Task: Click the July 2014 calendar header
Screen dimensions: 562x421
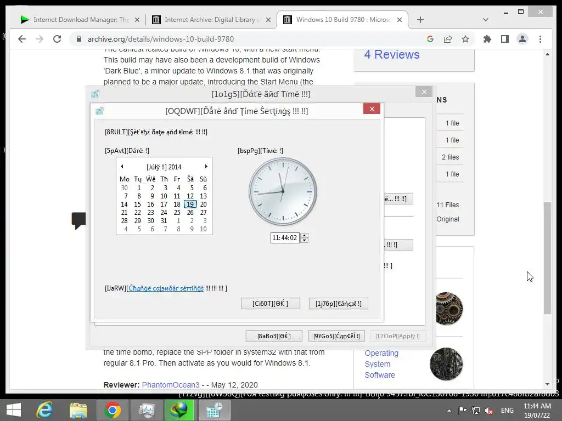Action: 164,167
